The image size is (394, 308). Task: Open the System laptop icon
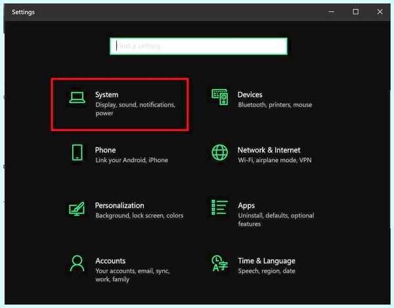coord(77,98)
